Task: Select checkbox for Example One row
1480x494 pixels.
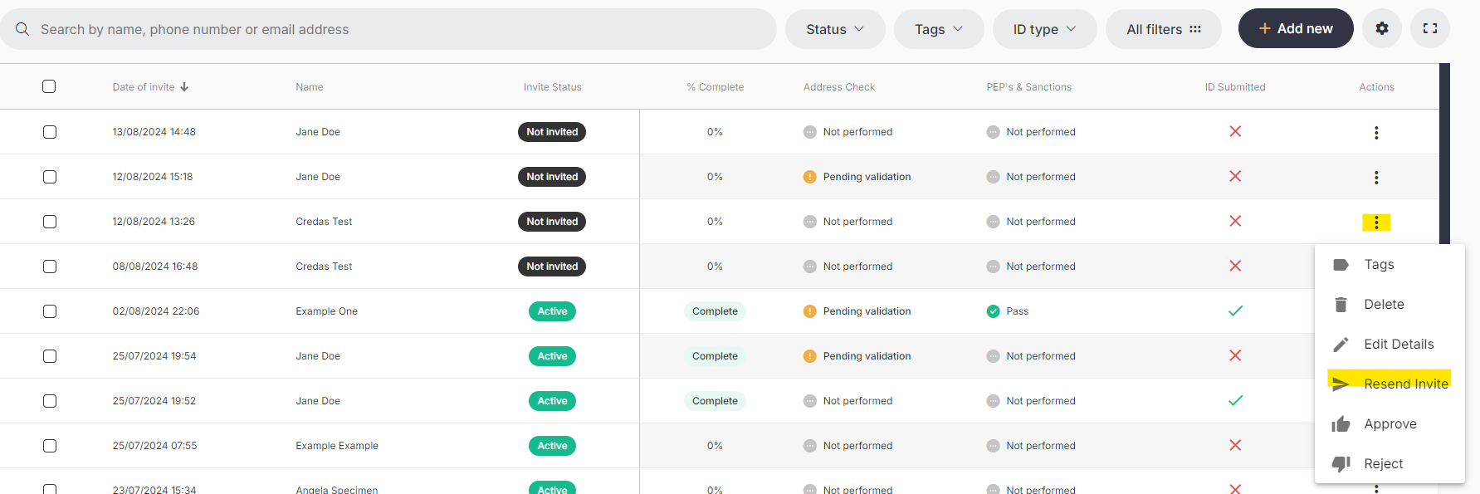Action: coord(50,311)
